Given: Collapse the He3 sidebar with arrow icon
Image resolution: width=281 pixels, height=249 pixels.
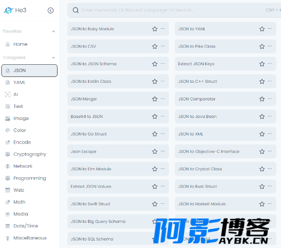Looking at the screenshot, I should [x=51, y=11].
